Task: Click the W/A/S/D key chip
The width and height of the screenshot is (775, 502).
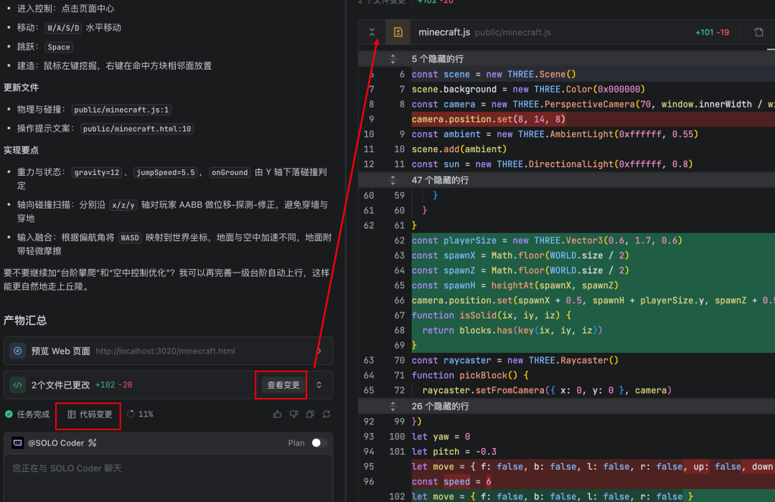Action: pyautogui.click(x=63, y=28)
